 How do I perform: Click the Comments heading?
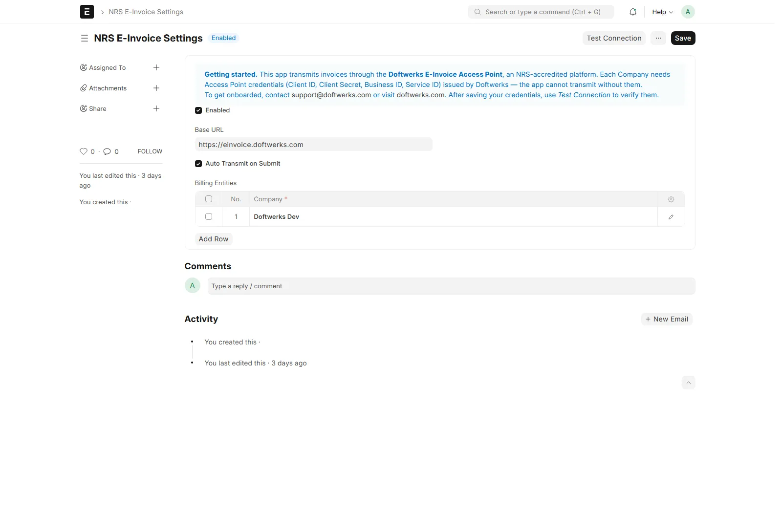[208, 266]
